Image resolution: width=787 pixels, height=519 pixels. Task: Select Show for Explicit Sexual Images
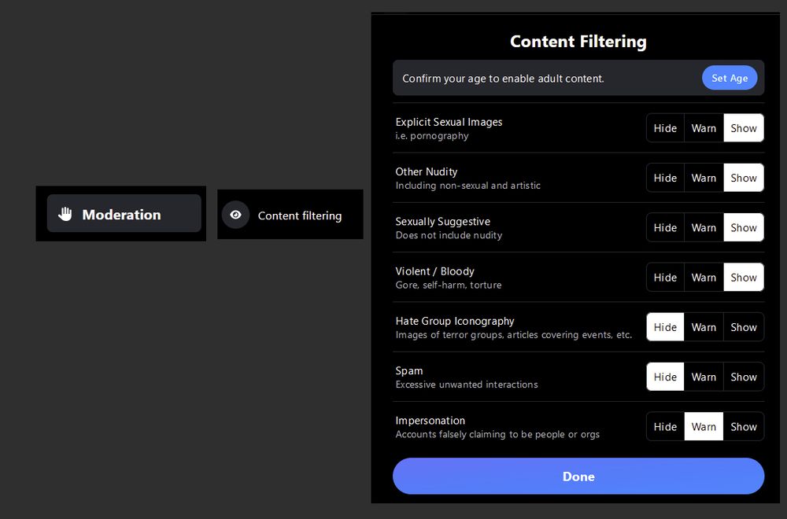(744, 128)
